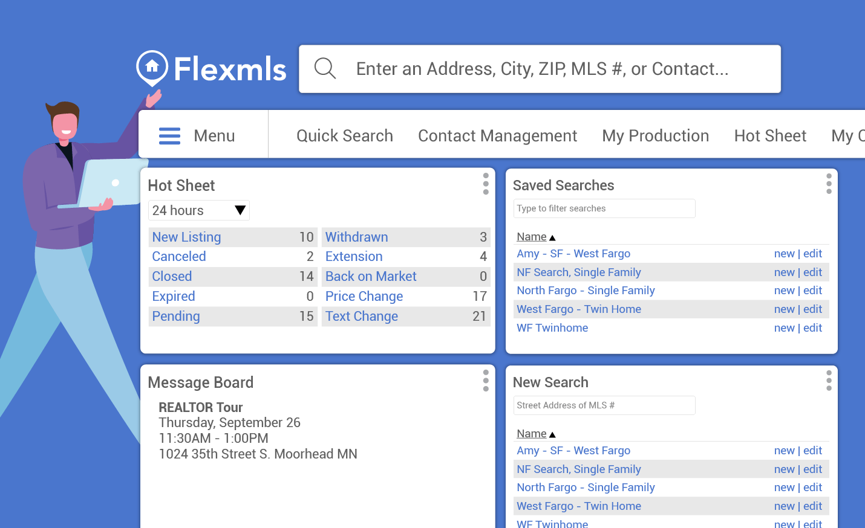Open New Search panel options dots

829,381
